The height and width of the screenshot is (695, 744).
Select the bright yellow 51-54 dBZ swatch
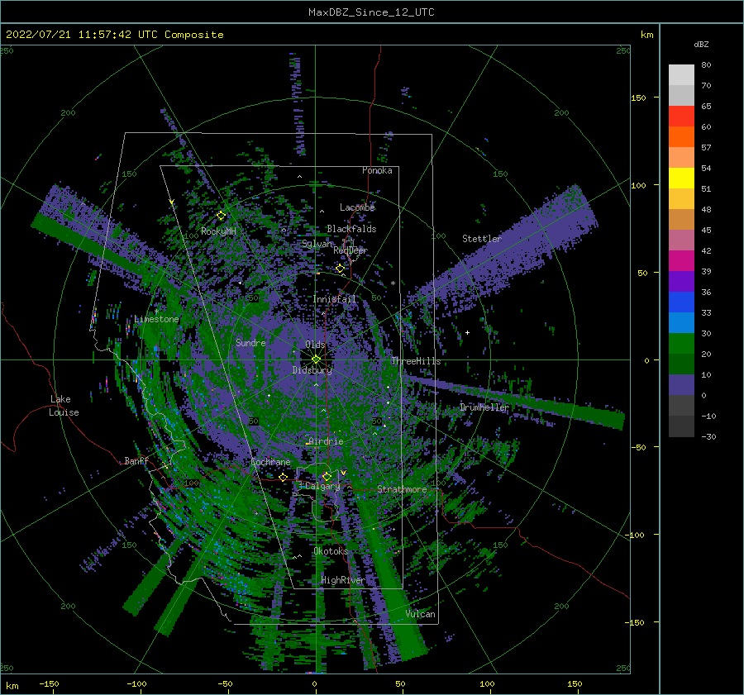(681, 179)
